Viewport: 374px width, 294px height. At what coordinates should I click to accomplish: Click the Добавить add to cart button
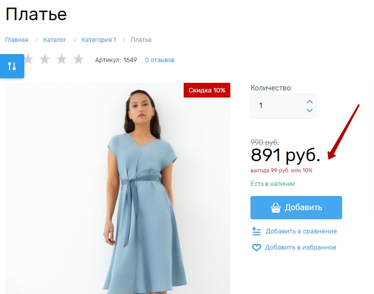(296, 208)
